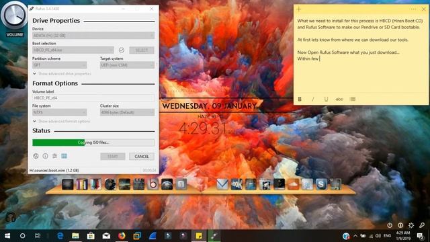Open the Boot selection dropdown
The height and width of the screenshot is (242, 430).
click(73, 50)
